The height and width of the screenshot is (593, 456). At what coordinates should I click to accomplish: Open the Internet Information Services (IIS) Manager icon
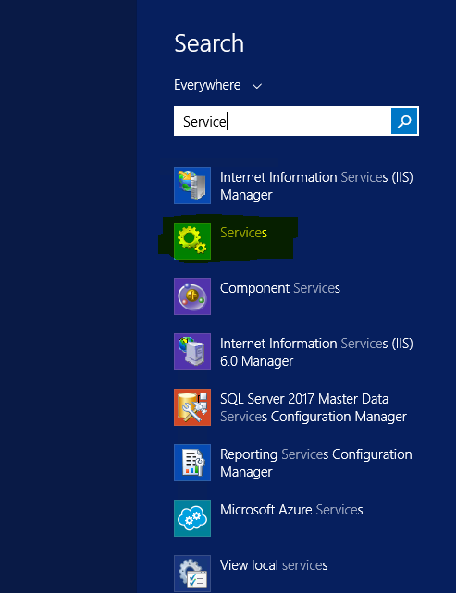point(192,186)
